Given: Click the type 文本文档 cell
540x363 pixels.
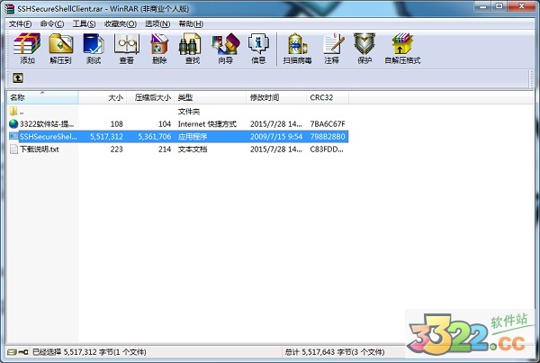Looking at the screenshot, I should (x=193, y=150).
